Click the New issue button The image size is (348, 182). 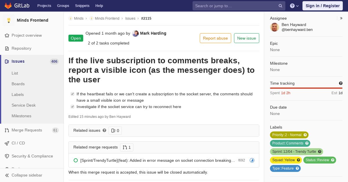click(246, 38)
